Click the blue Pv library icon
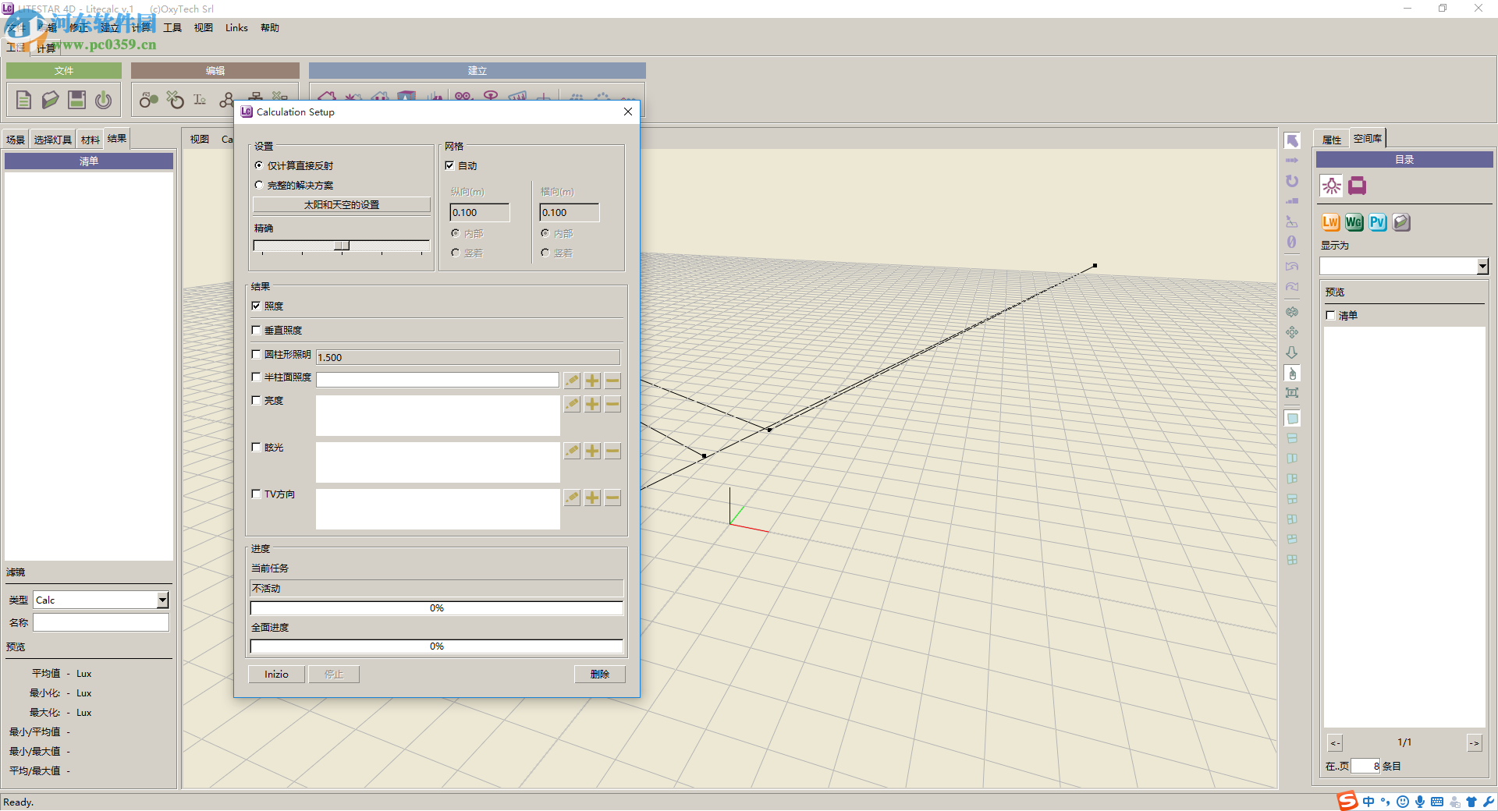 tap(1377, 222)
